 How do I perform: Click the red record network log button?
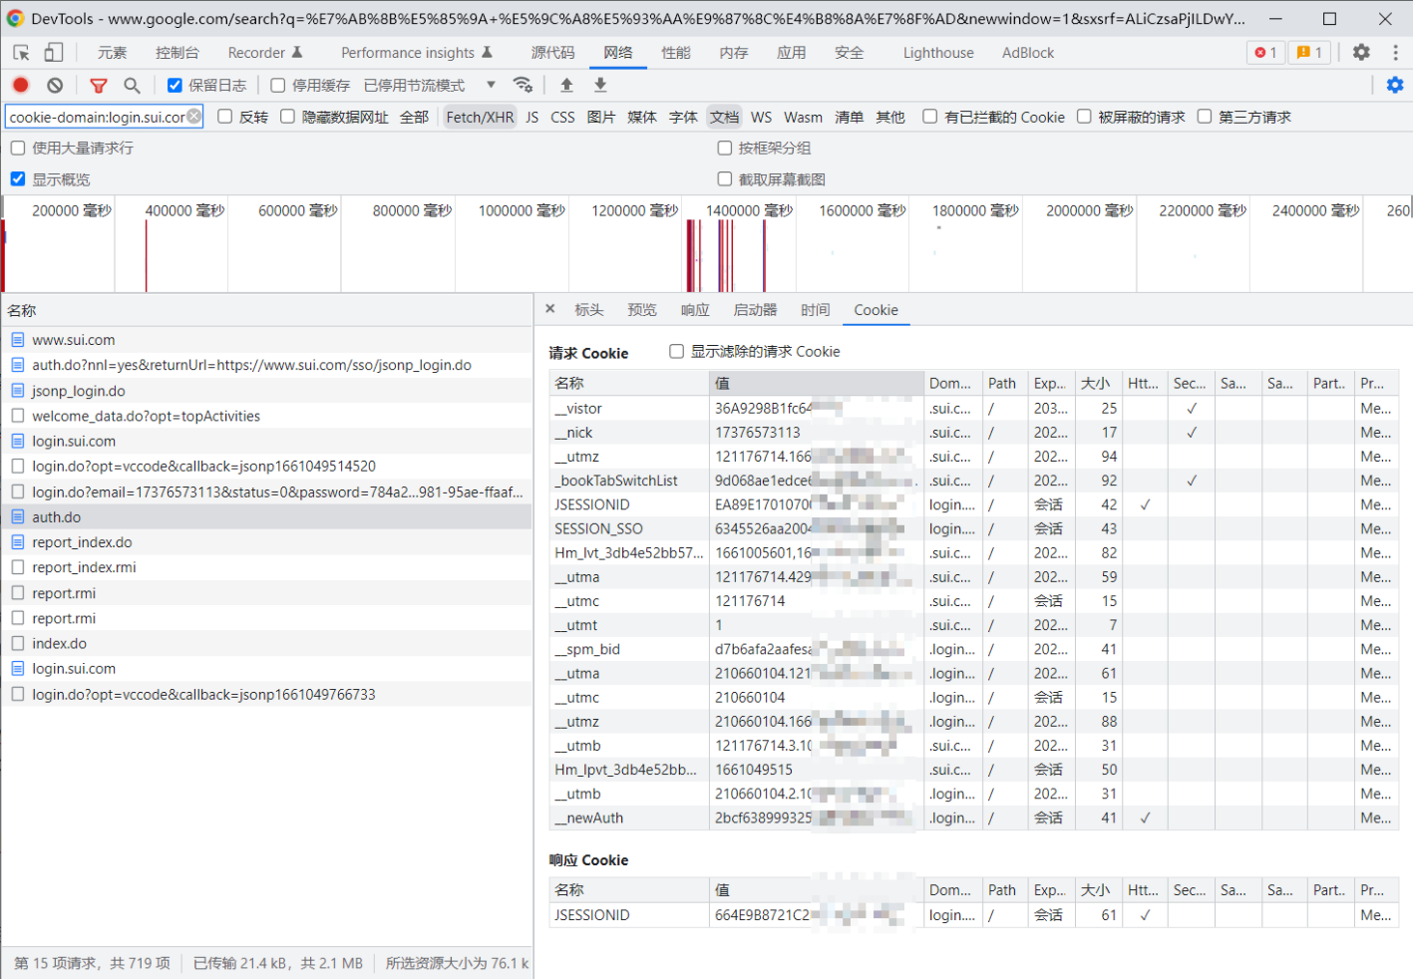[x=21, y=86]
